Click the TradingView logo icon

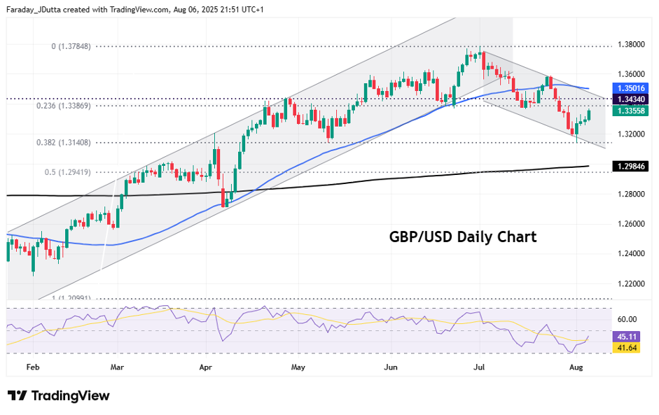18,396
